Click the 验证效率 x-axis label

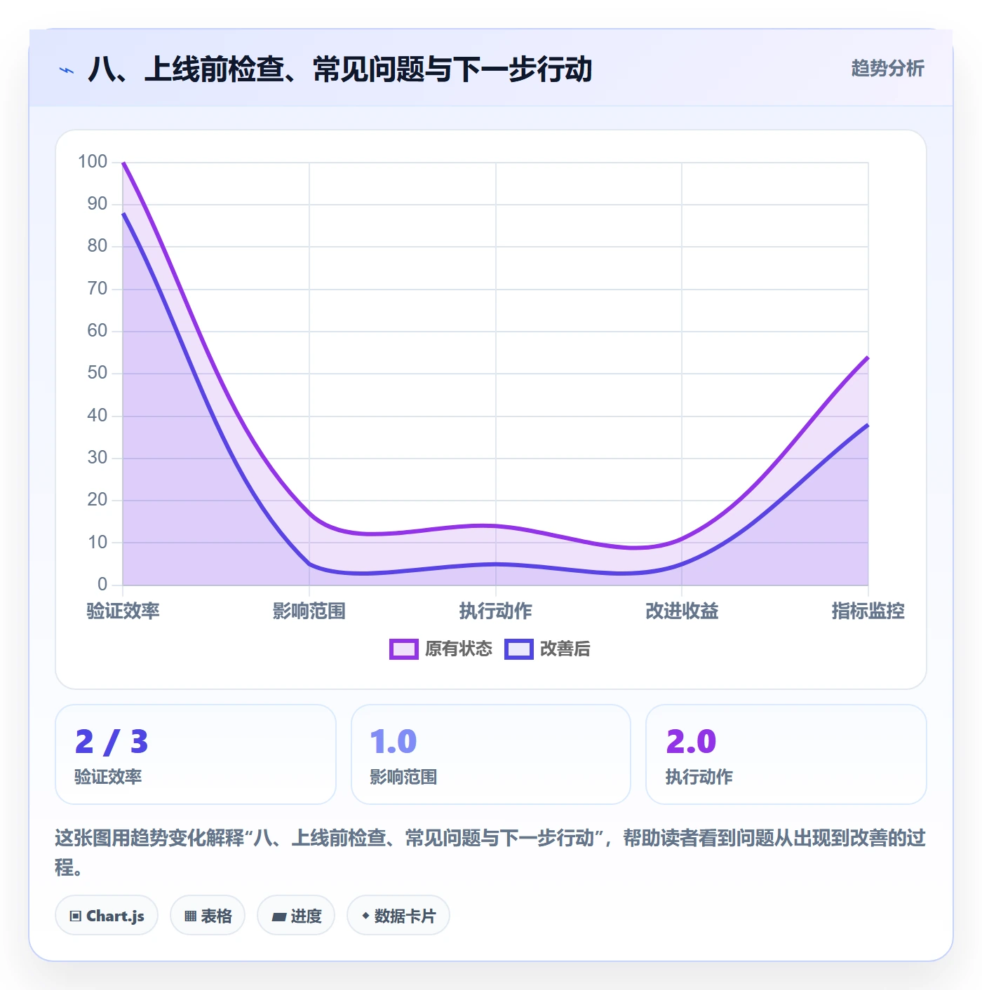123,611
